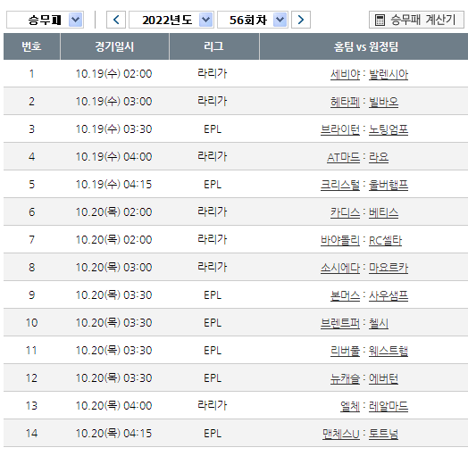Select the 브라이턴 team link
The height and width of the screenshot is (456, 468).
[340, 129]
